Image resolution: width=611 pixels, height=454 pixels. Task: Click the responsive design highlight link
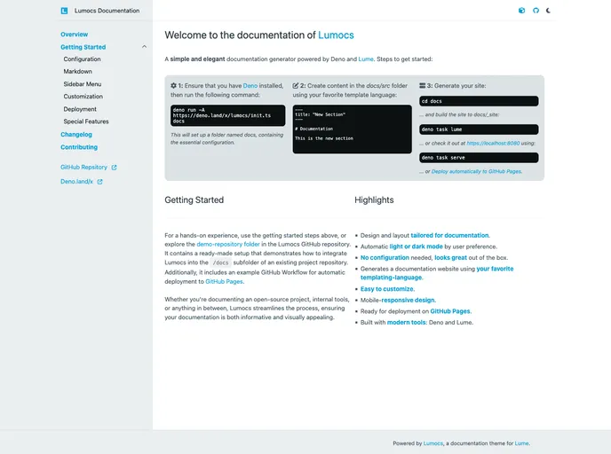pyautogui.click(x=408, y=301)
